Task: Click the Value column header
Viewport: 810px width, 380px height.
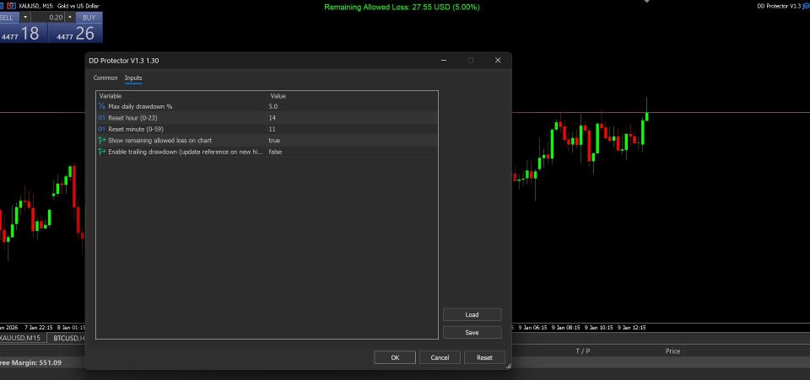Action: pyautogui.click(x=278, y=96)
